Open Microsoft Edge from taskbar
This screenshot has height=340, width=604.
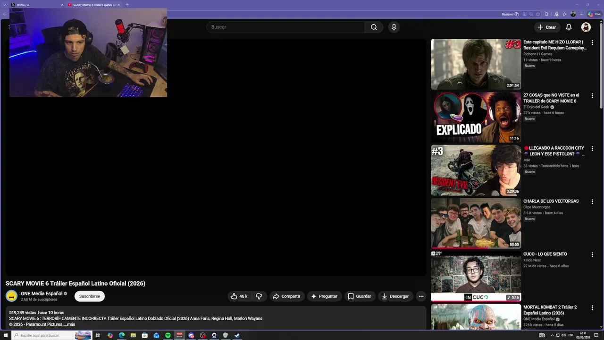122,335
